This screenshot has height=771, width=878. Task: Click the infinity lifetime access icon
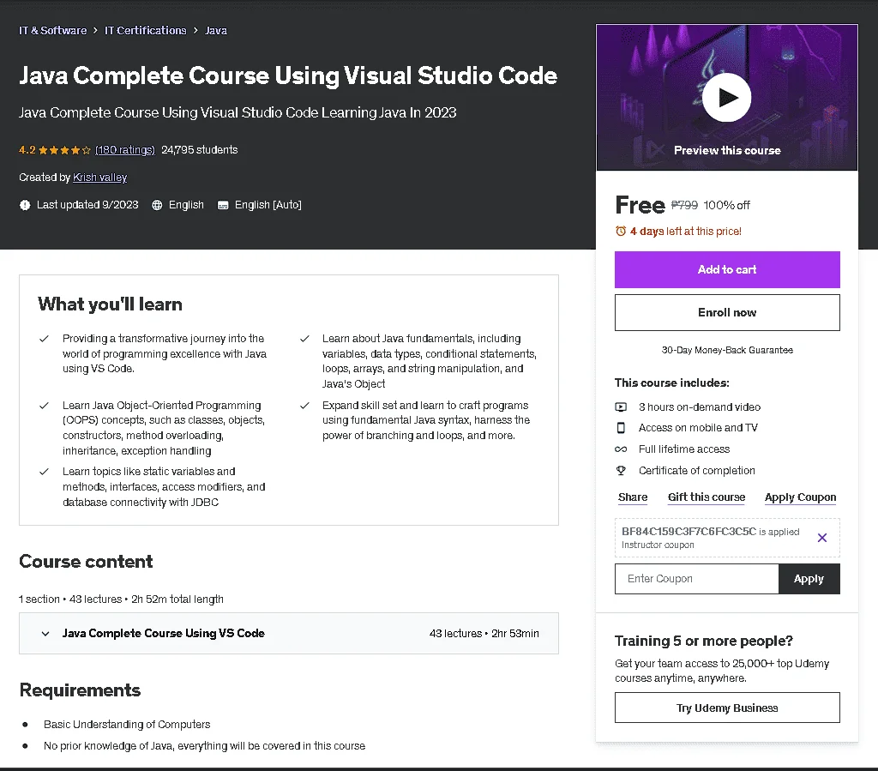coord(621,449)
